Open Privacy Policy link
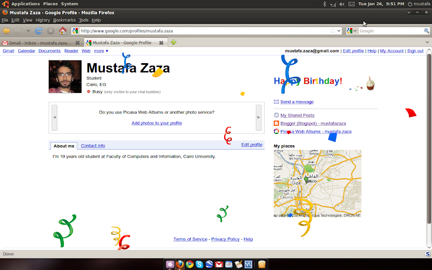The image size is (432, 270). point(225,239)
